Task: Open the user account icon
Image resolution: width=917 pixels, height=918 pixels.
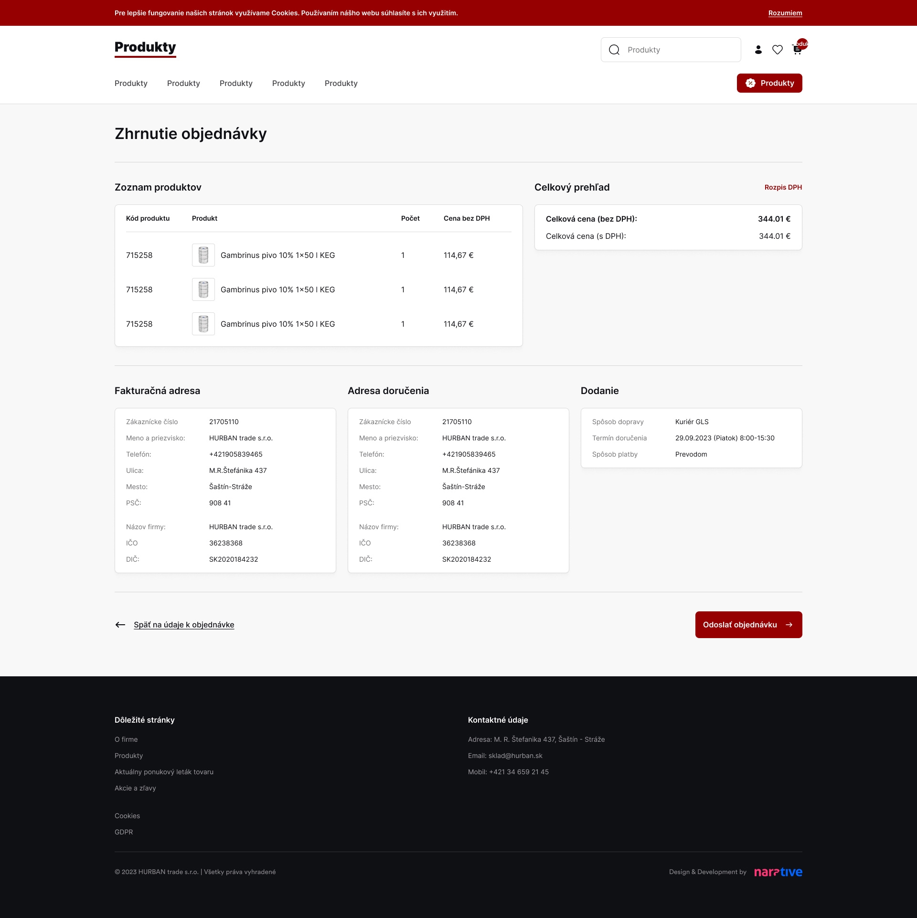Action: click(758, 50)
